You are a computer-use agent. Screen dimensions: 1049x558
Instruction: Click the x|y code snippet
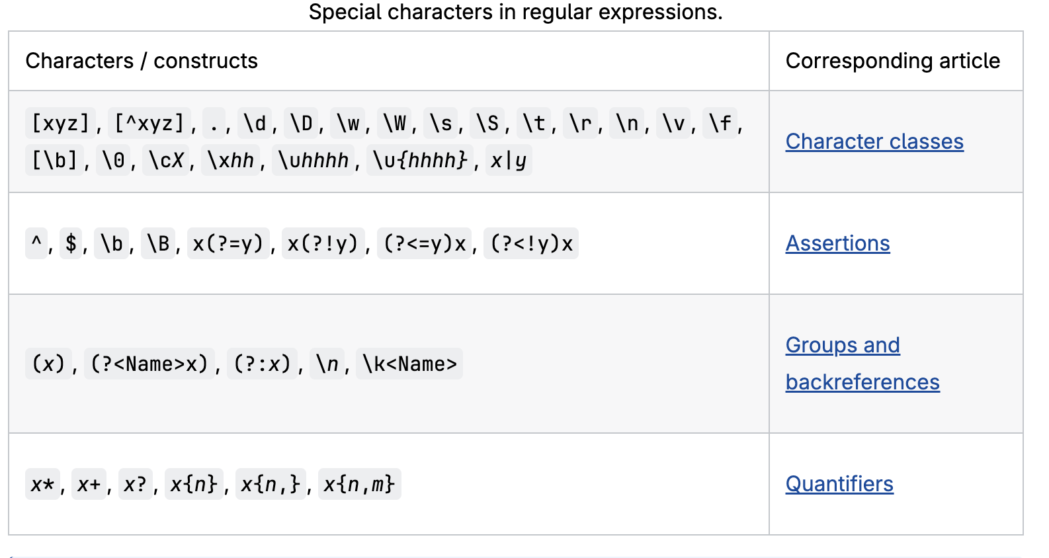coord(508,160)
